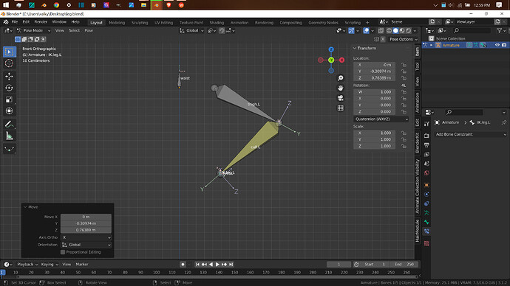This screenshot has width=510, height=286.
Task: Lock Location Y with the padlock
Action: 404,71
